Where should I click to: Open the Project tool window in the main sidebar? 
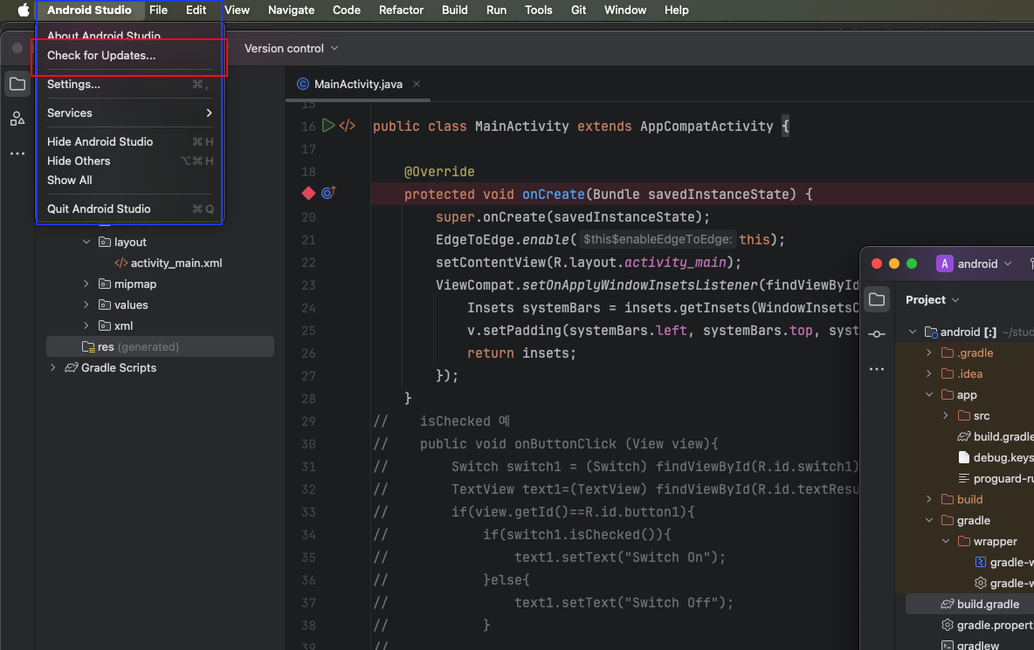[17, 85]
